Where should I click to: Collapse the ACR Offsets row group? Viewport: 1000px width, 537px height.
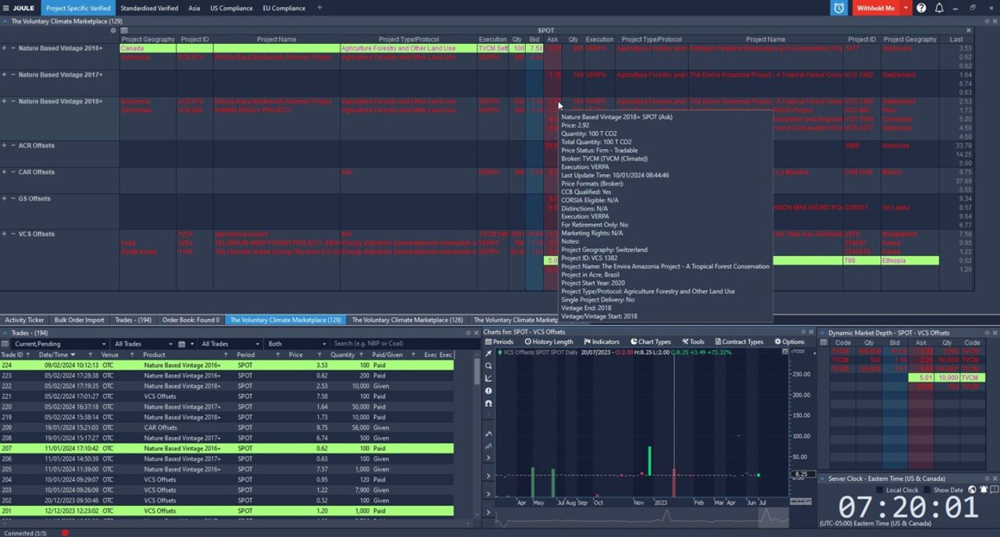click(13, 146)
